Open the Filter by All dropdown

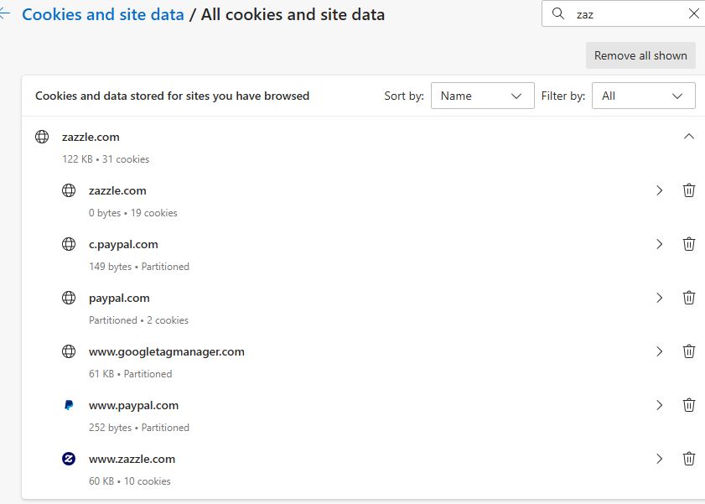pyautogui.click(x=644, y=96)
